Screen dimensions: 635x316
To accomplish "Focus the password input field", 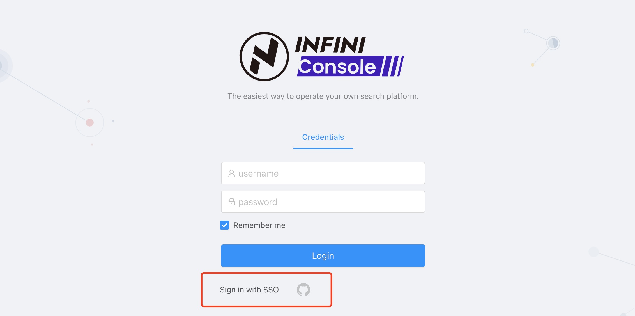I will (x=323, y=201).
